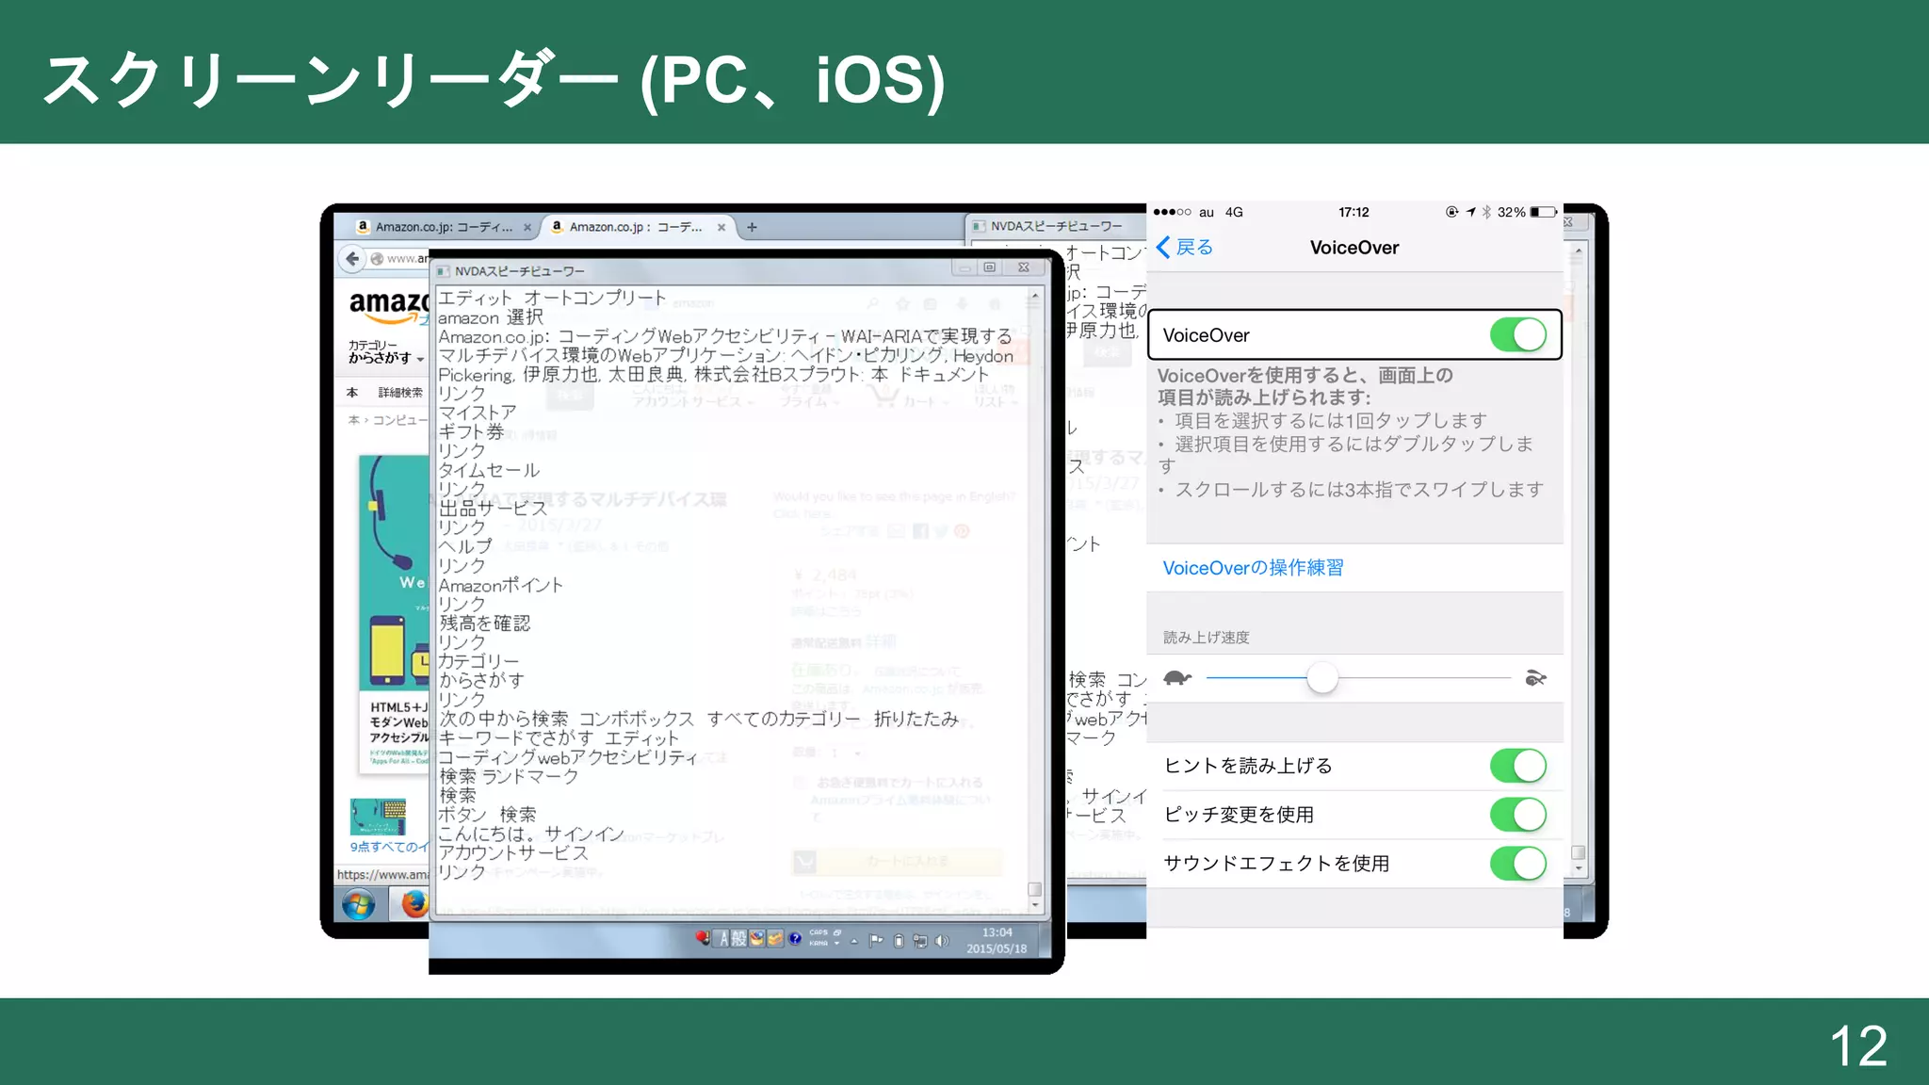Click 'ギフト券' line in speech viewer
This screenshot has width=1929, height=1085.
pyautogui.click(x=471, y=431)
